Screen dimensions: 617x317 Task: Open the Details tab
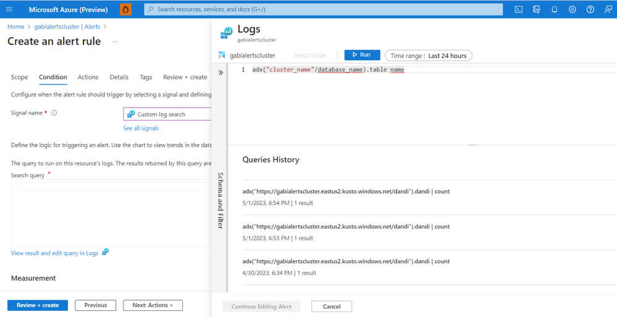pyautogui.click(x=119, y=77)
